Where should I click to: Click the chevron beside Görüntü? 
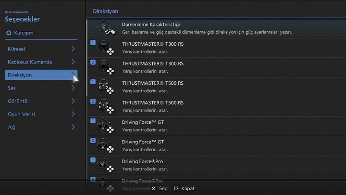pyautogui.click(x=73, y=101)
